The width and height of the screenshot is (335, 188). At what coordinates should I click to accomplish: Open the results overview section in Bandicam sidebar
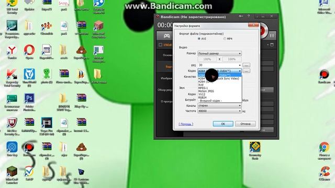(165, 90)
